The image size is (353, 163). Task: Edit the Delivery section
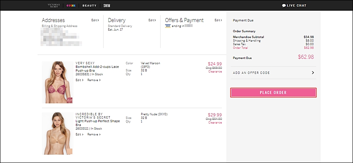click(x=152, y=20)
